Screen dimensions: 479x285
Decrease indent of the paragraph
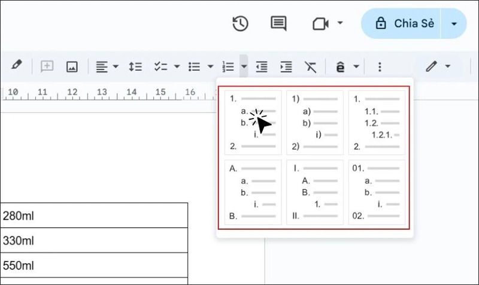[261, 66]
